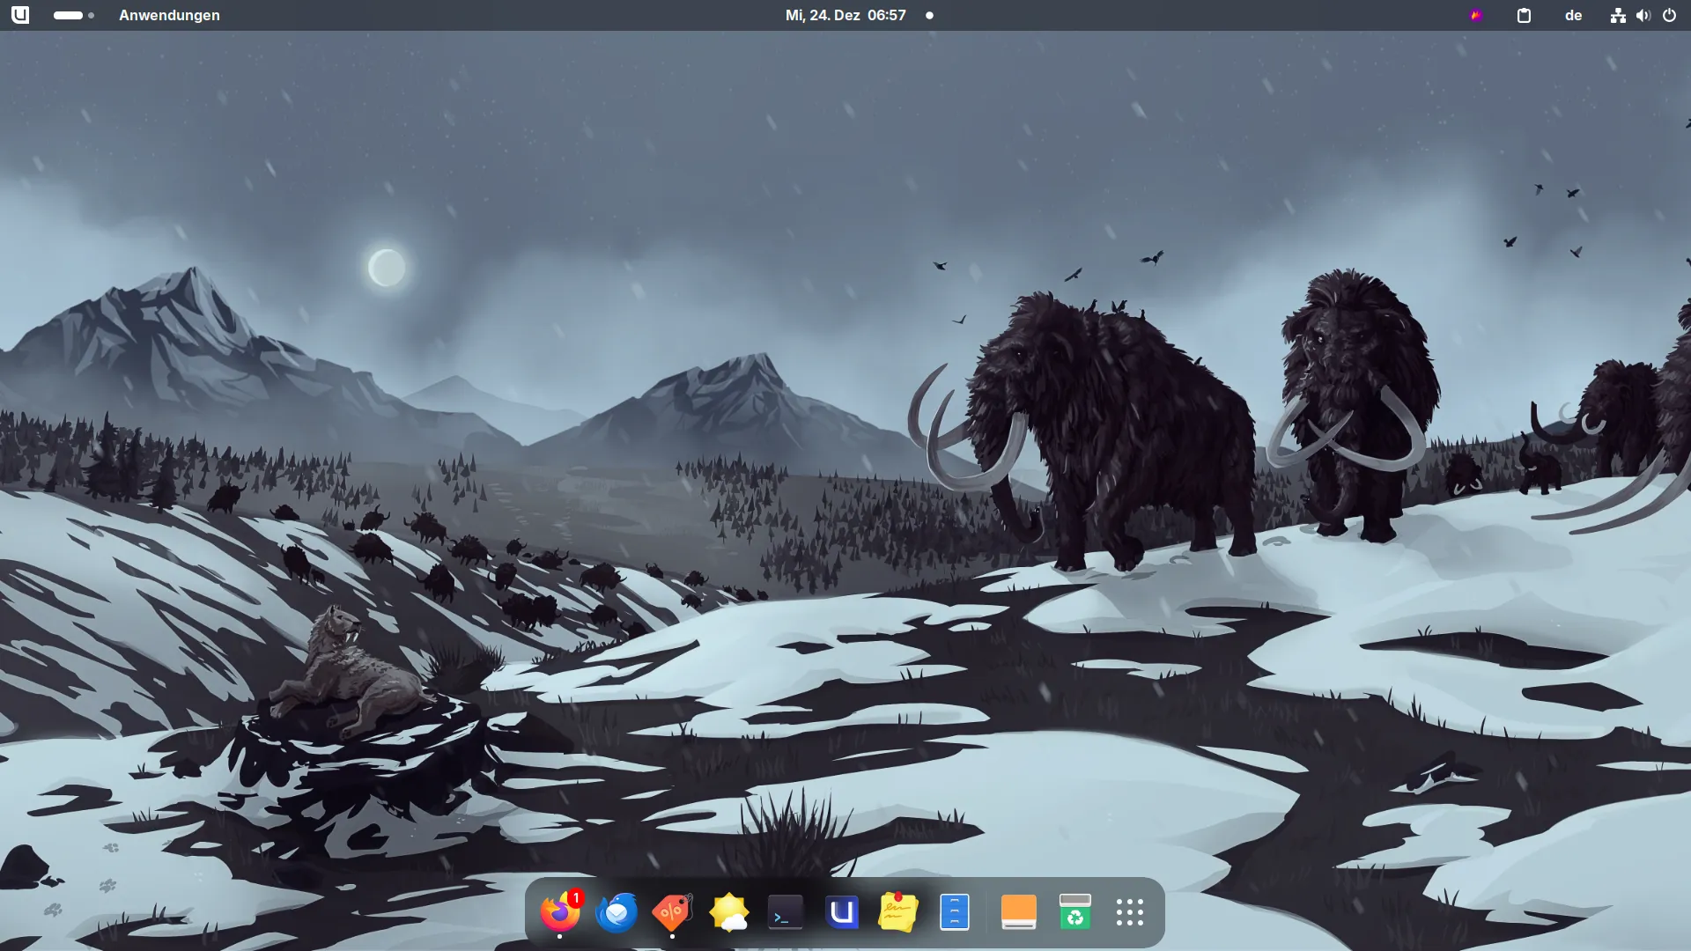Image resolution: width=1691 pixels, height=951 pixels.
Task: Click the Budgie menu logo in panel
Action: [19, 15]
